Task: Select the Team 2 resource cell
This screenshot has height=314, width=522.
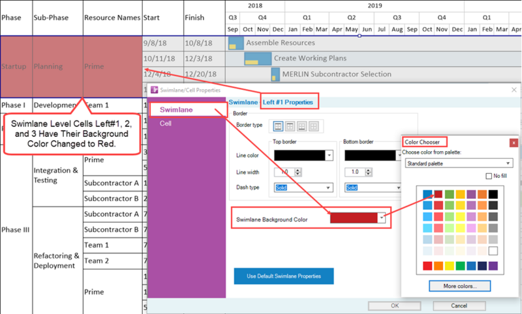Action: pos(113,261)
